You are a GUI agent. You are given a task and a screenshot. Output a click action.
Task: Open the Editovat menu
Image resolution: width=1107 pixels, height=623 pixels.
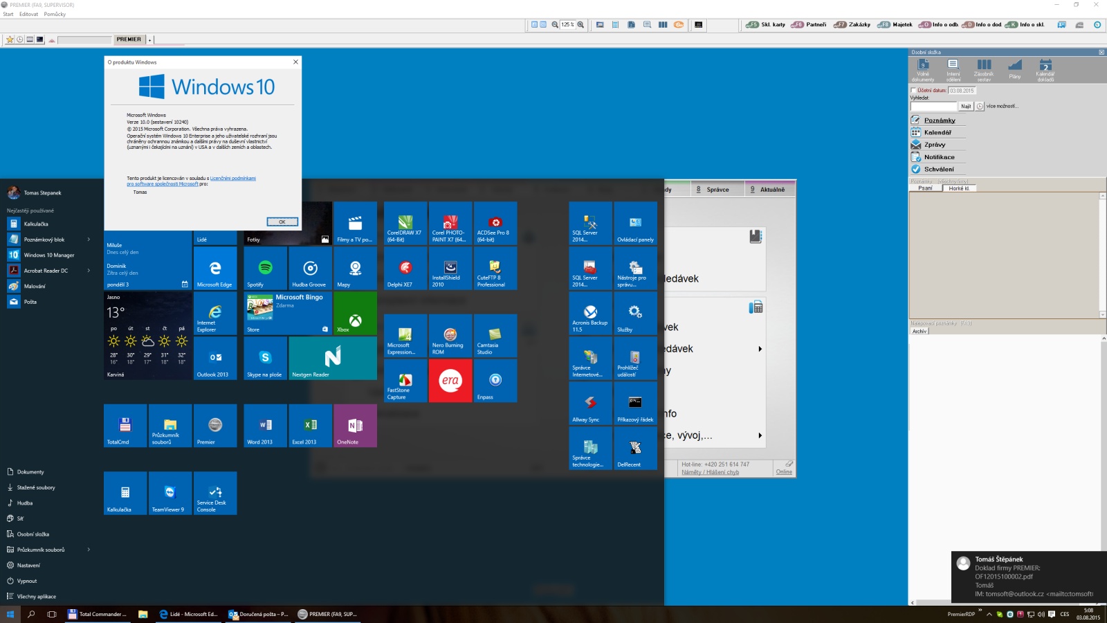tap(28, 14)
